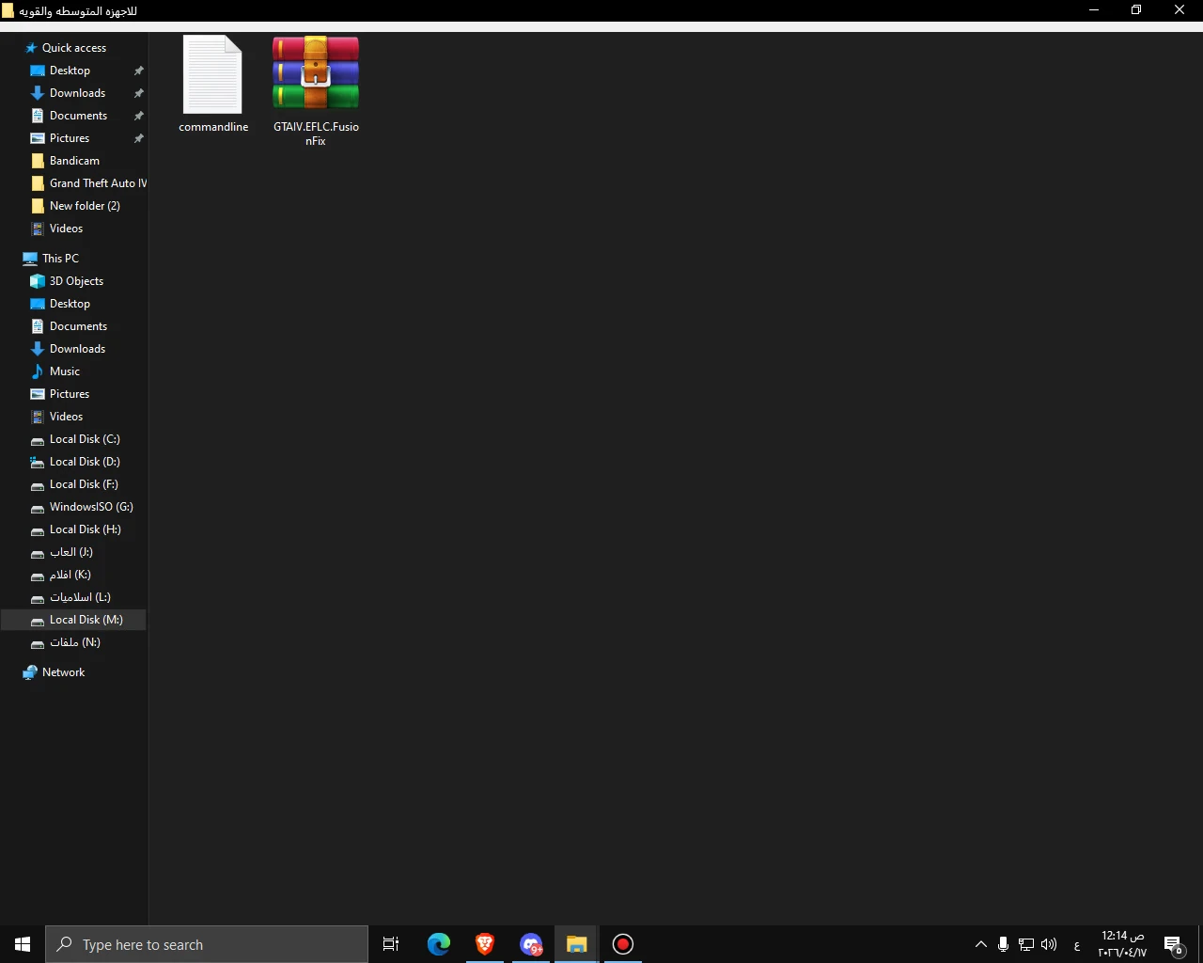Open the Grand Theft Auto IV folder
The width and height of the screenshot is (1203, 963).
[x=98, y=183]
